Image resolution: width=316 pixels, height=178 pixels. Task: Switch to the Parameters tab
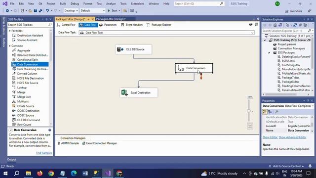(x=108, y=25)
